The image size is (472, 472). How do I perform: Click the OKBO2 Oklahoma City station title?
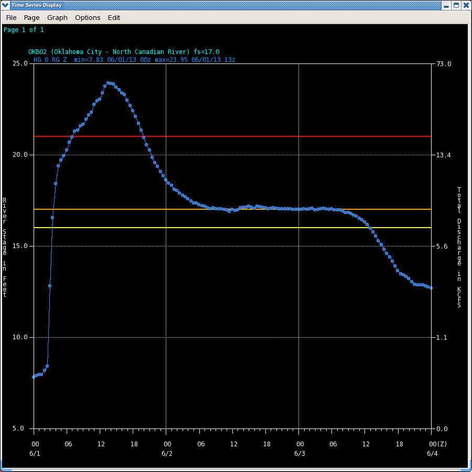pos(124,52)
